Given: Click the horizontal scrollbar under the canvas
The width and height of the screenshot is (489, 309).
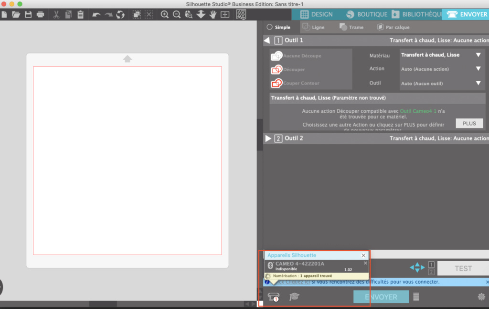Looking at the screenshot, I should tap(103, 304).
